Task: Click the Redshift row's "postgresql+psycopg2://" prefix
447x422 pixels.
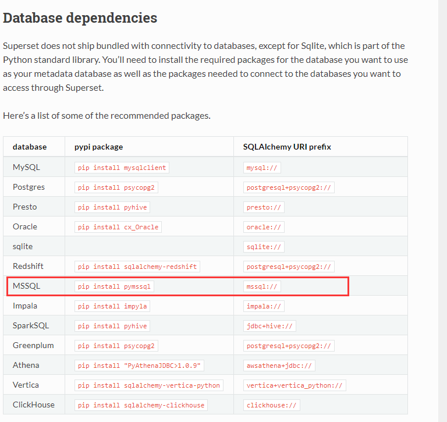Action: (289, 267)
